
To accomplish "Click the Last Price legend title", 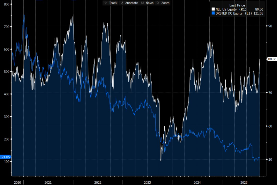I will point(237,5).
